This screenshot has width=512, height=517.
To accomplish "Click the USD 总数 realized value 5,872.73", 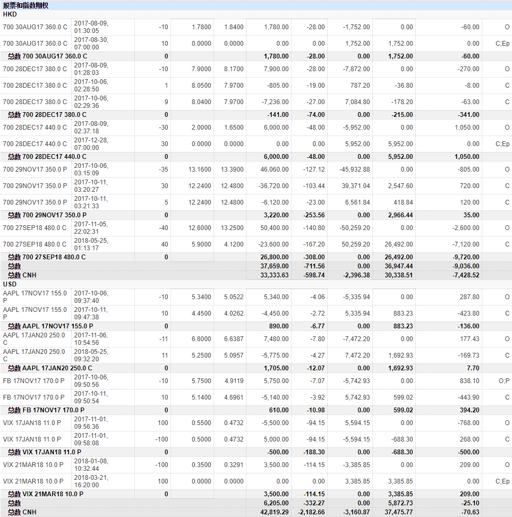I will pyautogui.click(x=400, y=503).
